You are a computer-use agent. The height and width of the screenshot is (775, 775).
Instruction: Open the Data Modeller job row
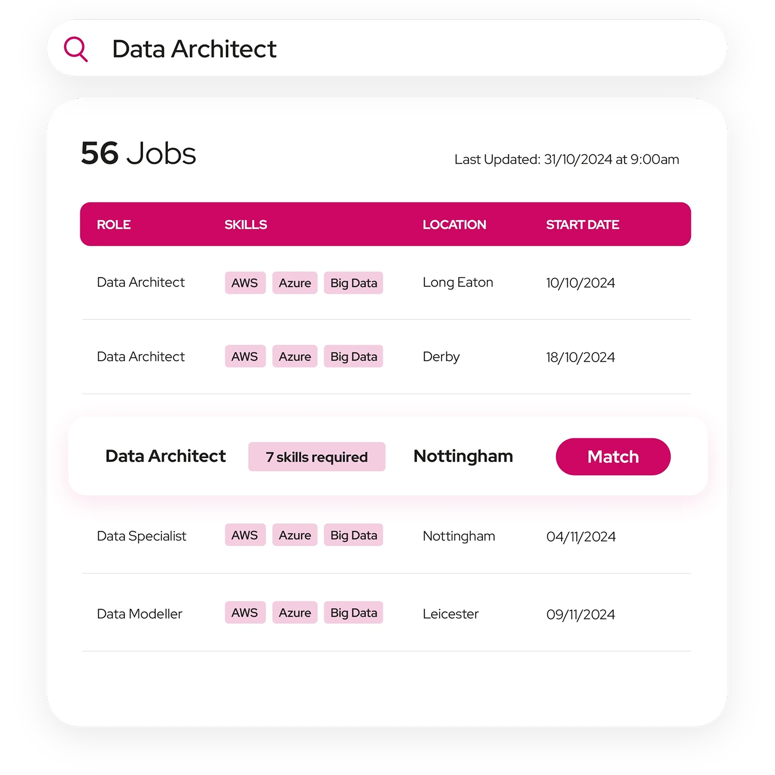(x=386, y=613)
